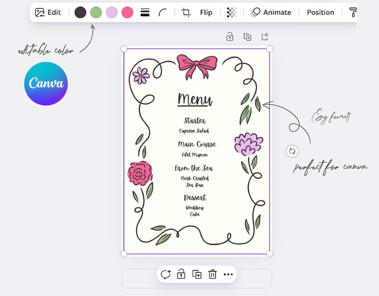The height and width of the screenshot is (296, 379).
Task: Click the copy style paint roller icon
Action: click(353, 12)
